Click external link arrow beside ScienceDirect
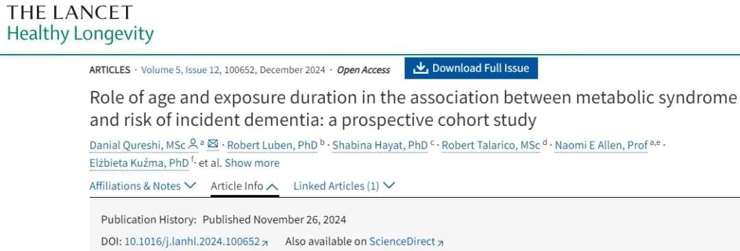The height and width of the screenshot is (251, 740). [x=441, y=243]
